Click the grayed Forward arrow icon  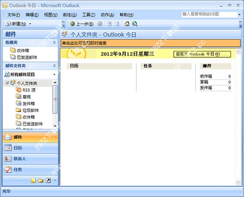pos(100,24)
